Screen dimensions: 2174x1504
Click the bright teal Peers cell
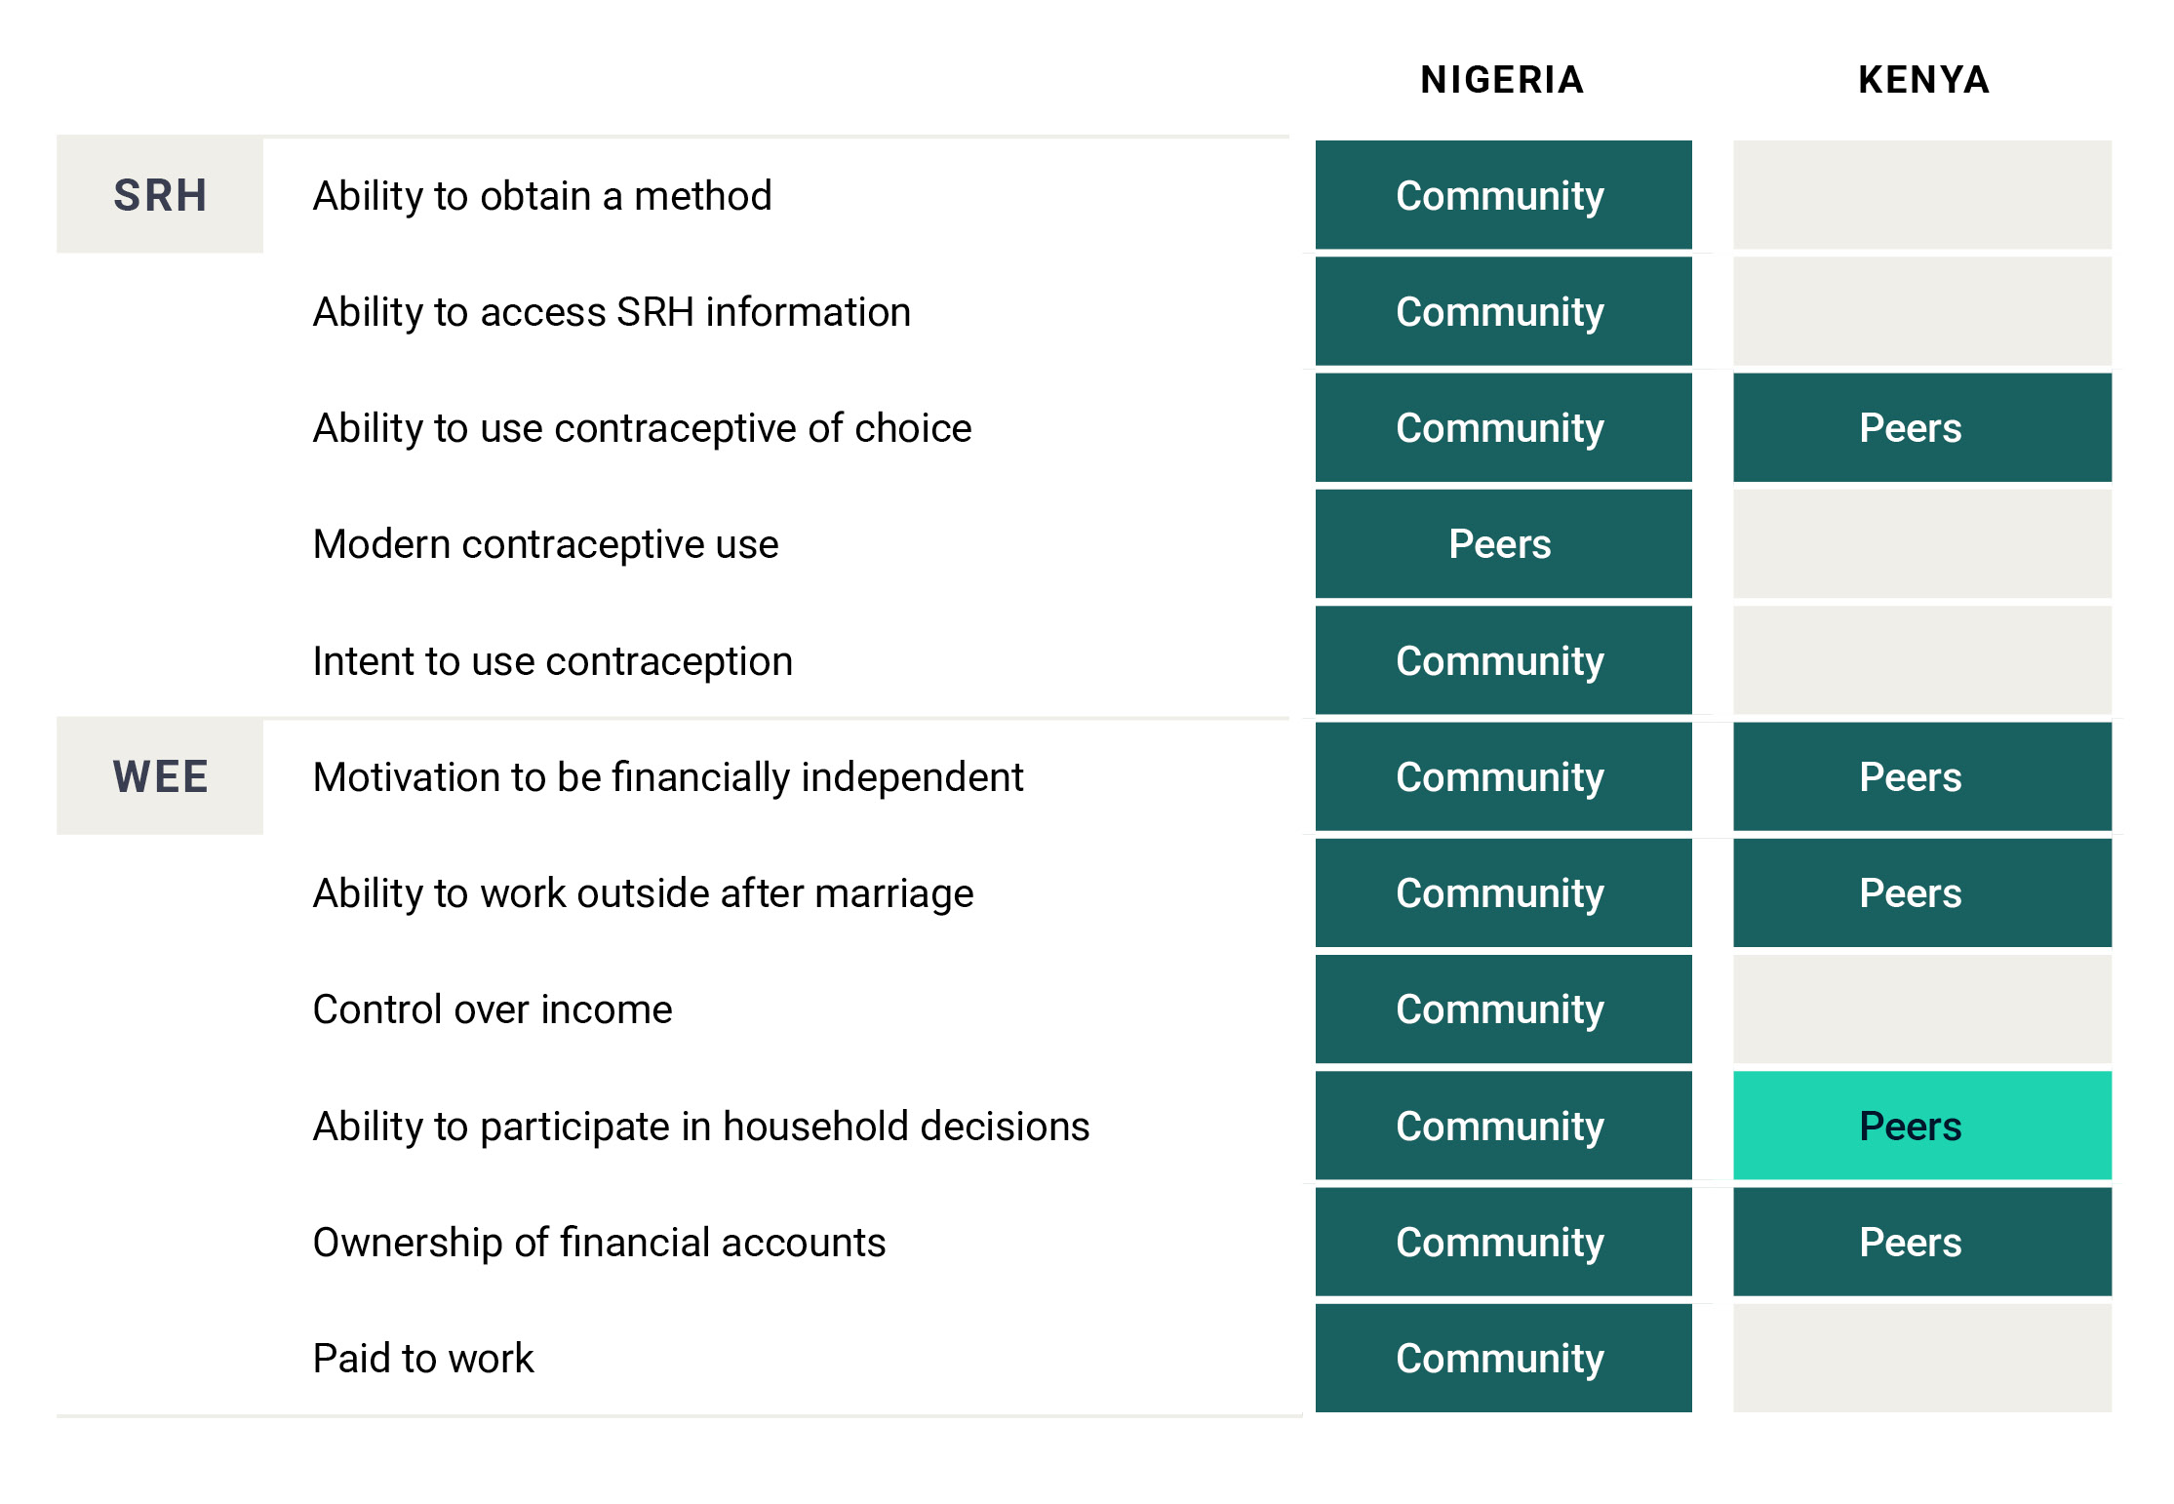pos(1921,1126)
